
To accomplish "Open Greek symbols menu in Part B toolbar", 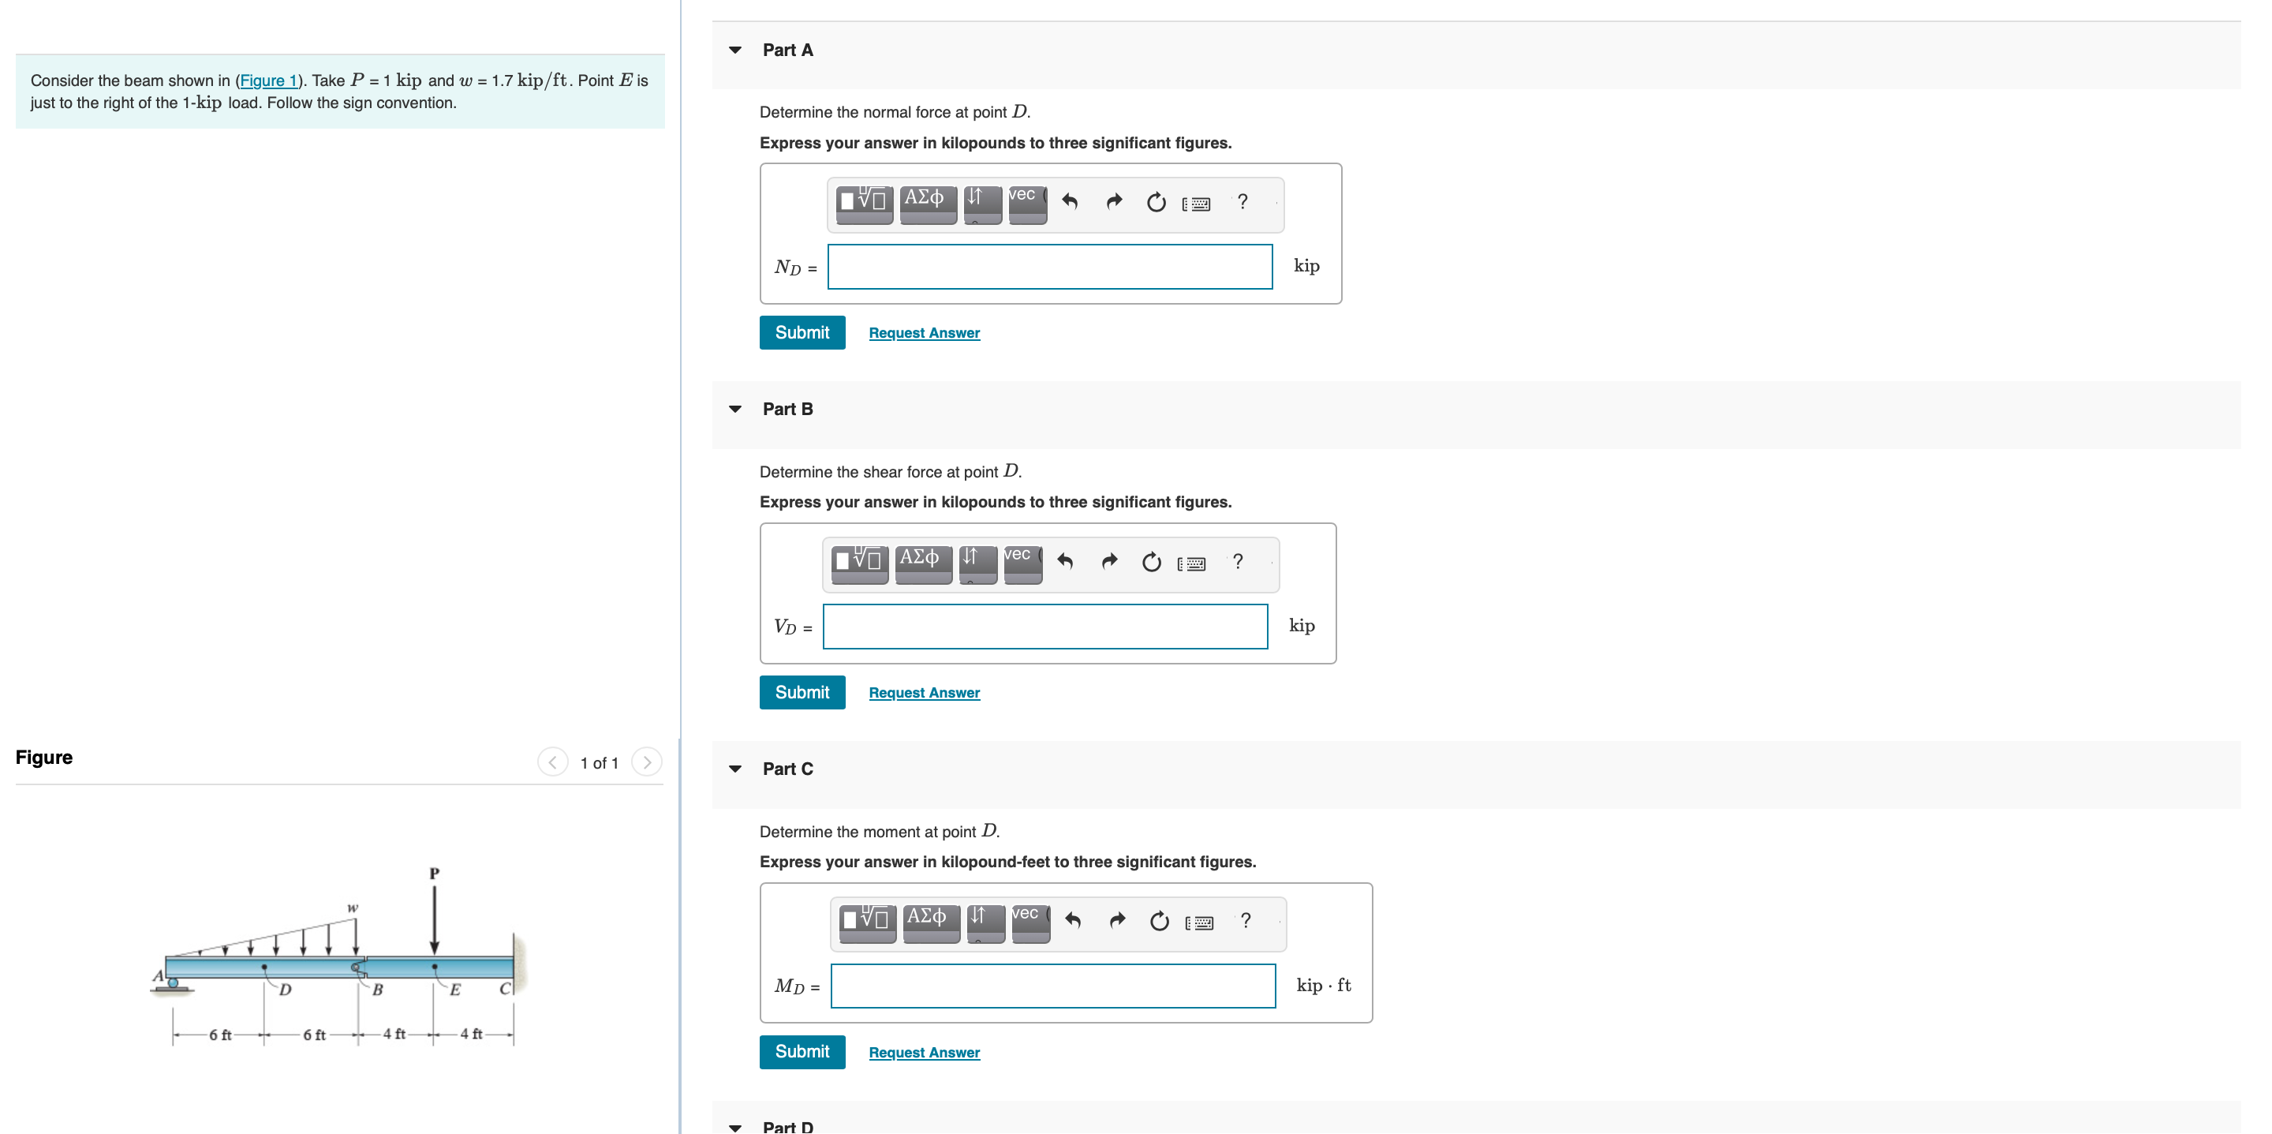I will 924,564.
